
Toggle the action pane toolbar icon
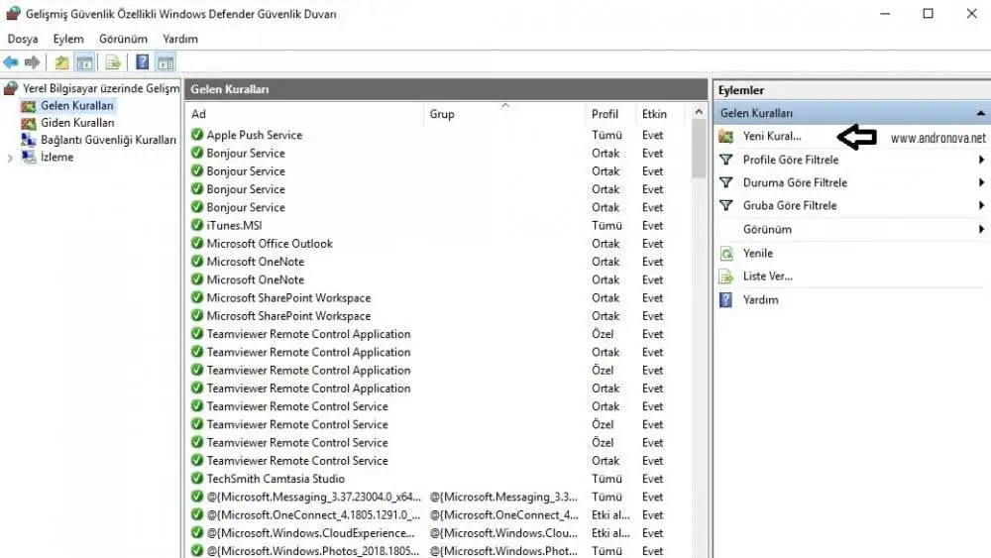pyautogui.click(x=165, y=62)
